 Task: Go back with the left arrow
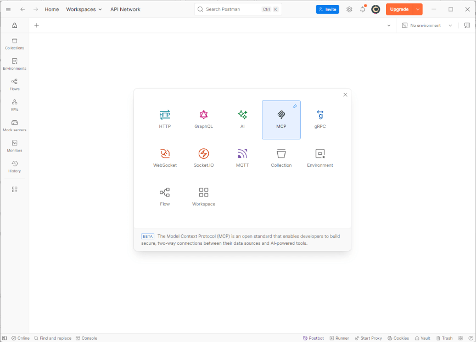click(x=23, y=9)
